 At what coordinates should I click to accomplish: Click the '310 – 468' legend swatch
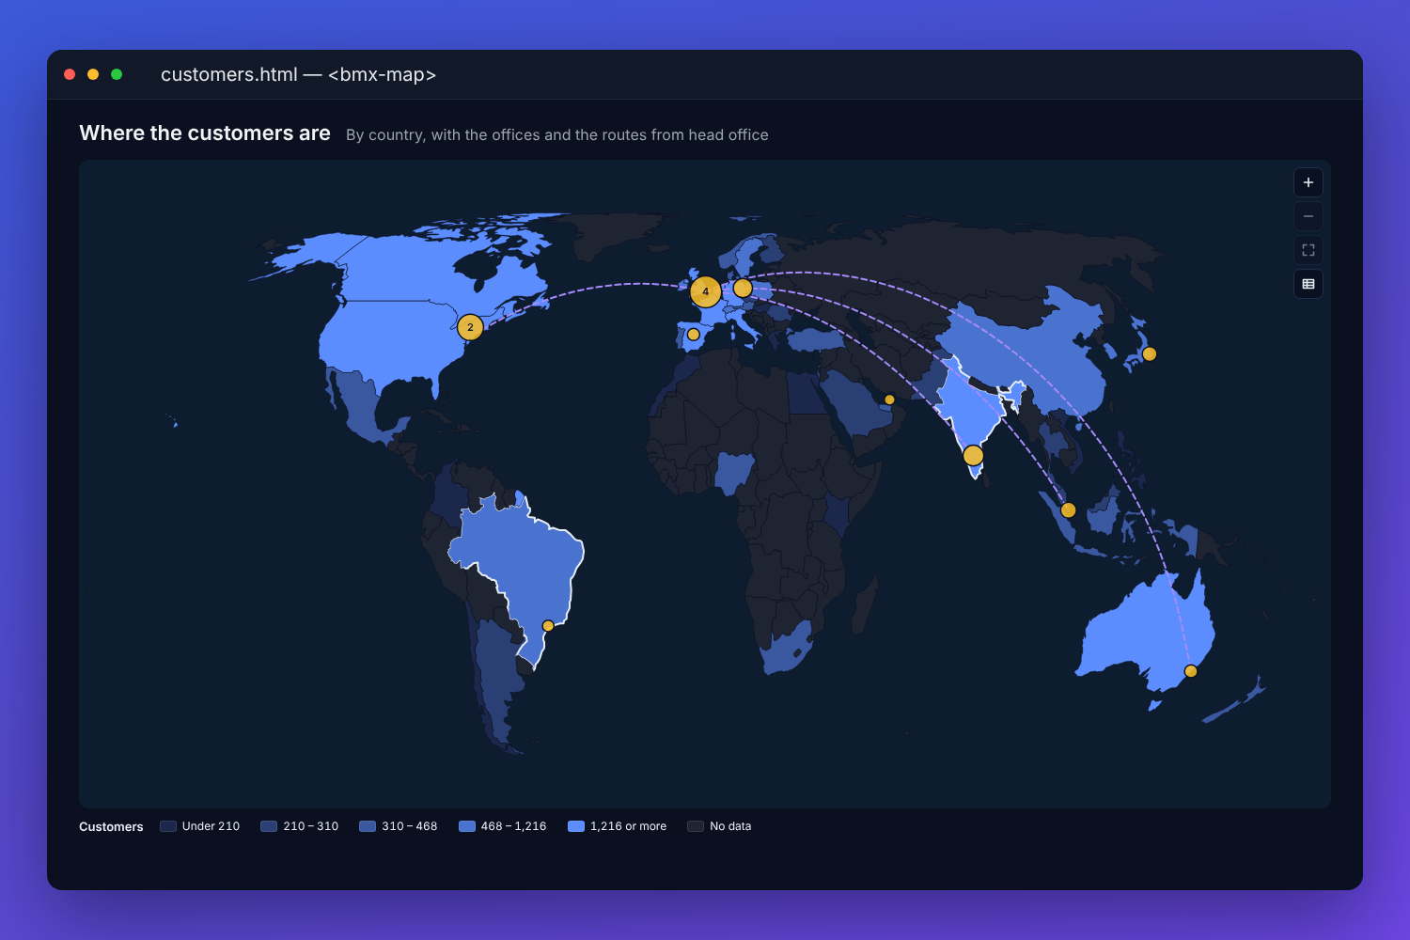click(368, 826)
